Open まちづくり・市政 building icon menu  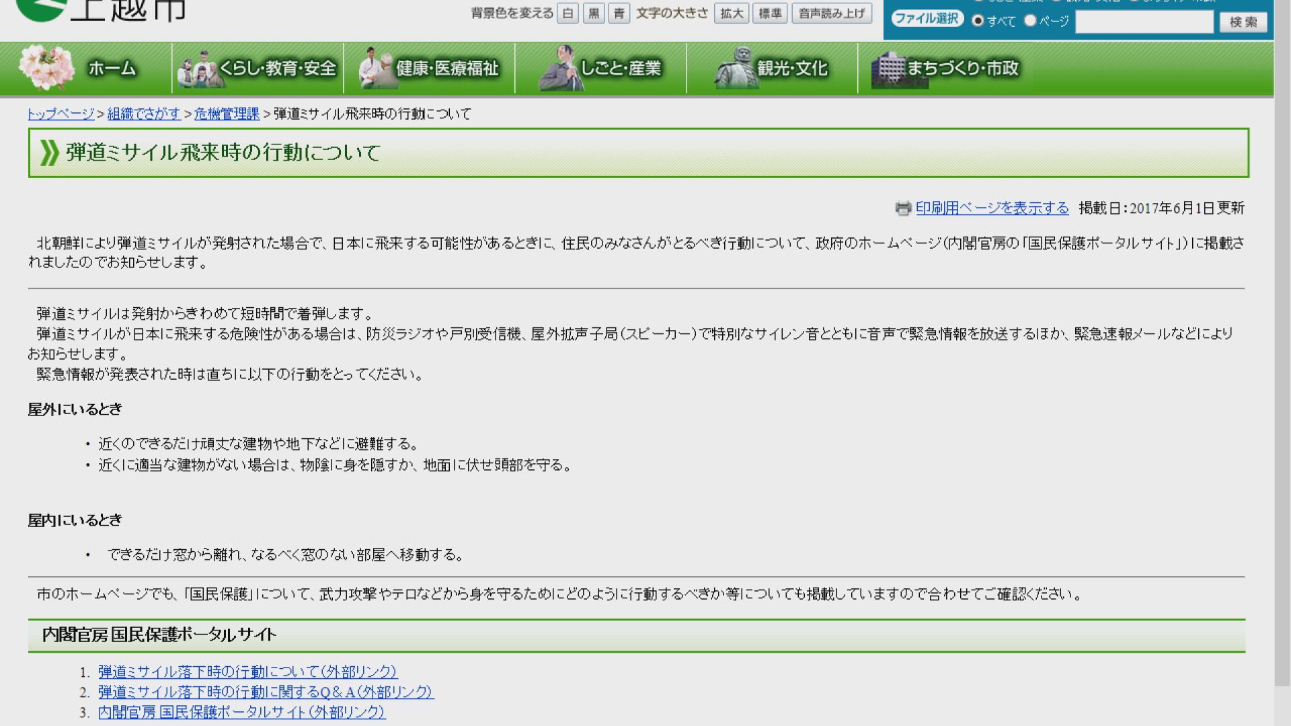[x=889, y=69]
